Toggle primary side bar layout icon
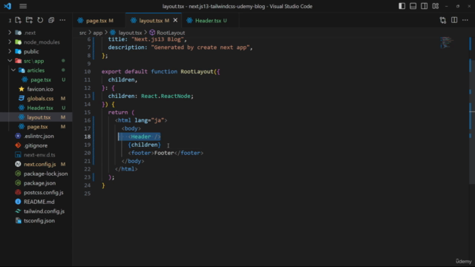This screenshot has width=475, height=267. pyautogui.click(x=402, y=6)
